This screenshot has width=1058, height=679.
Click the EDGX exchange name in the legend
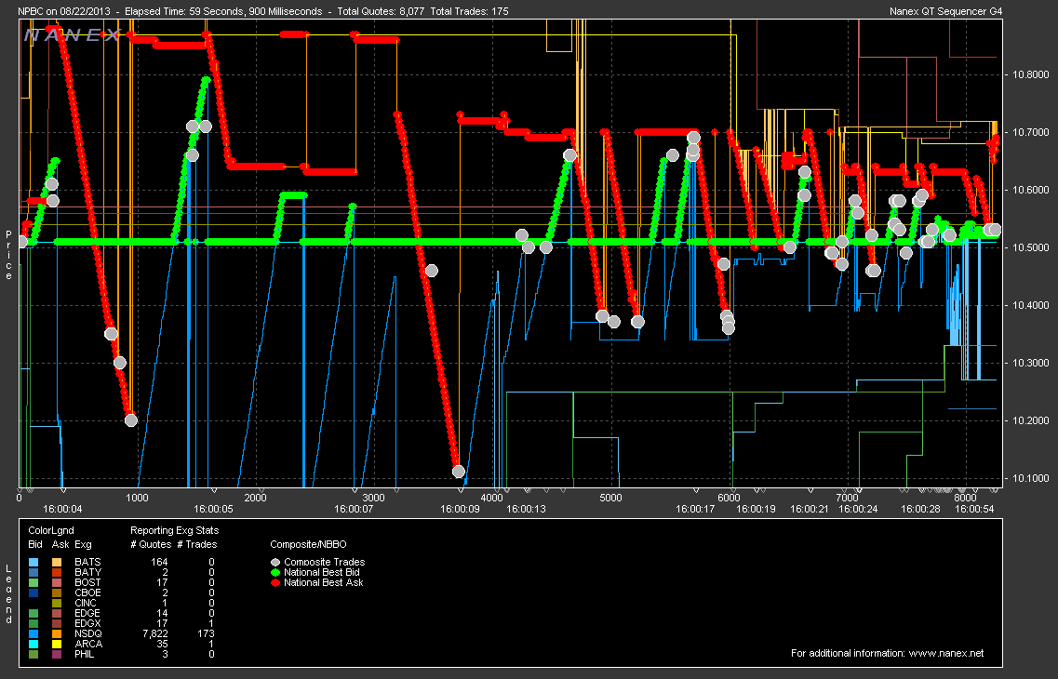(87, 624)
